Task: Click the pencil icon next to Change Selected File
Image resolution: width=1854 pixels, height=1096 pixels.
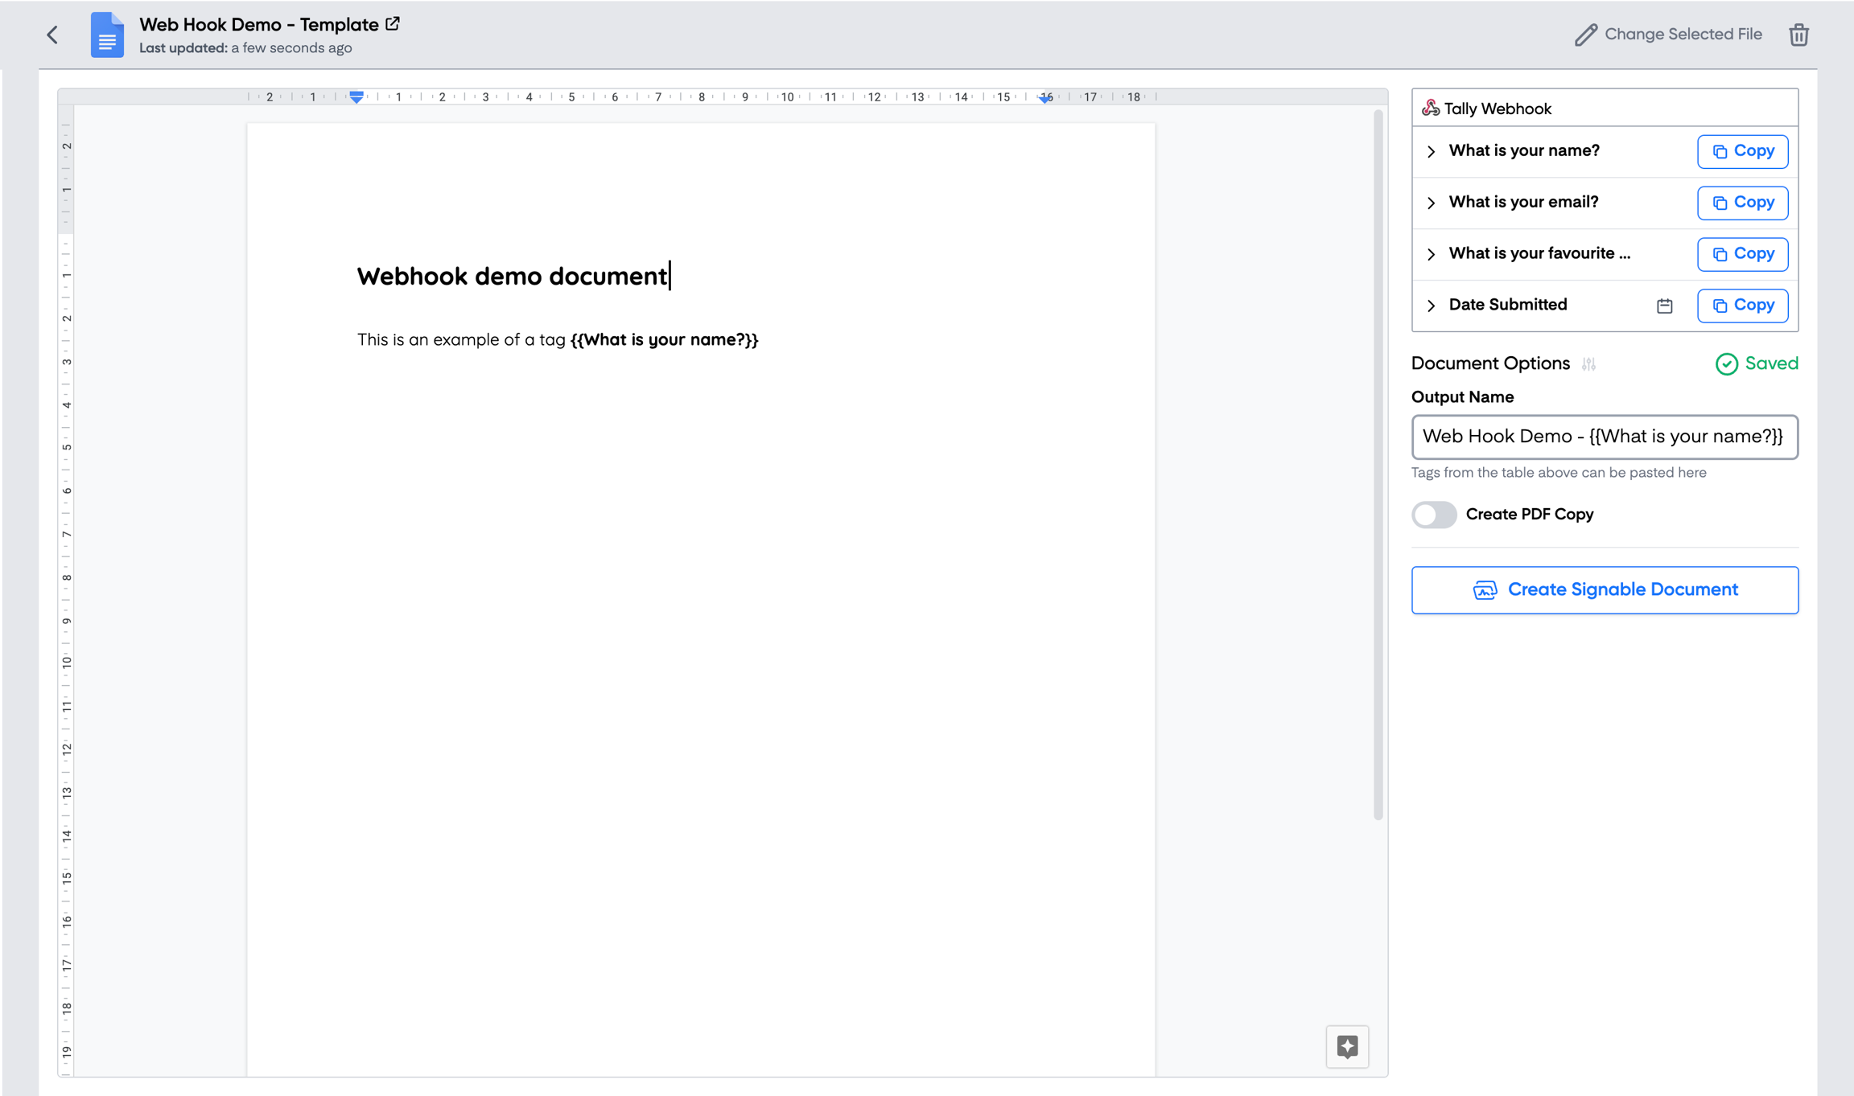Action: coord(1584,35)
